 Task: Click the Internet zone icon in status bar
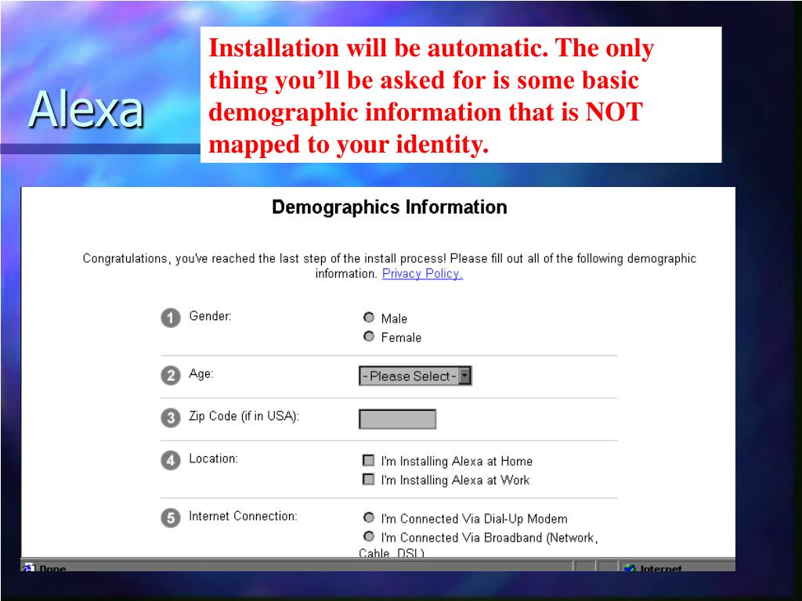[630, 568]
